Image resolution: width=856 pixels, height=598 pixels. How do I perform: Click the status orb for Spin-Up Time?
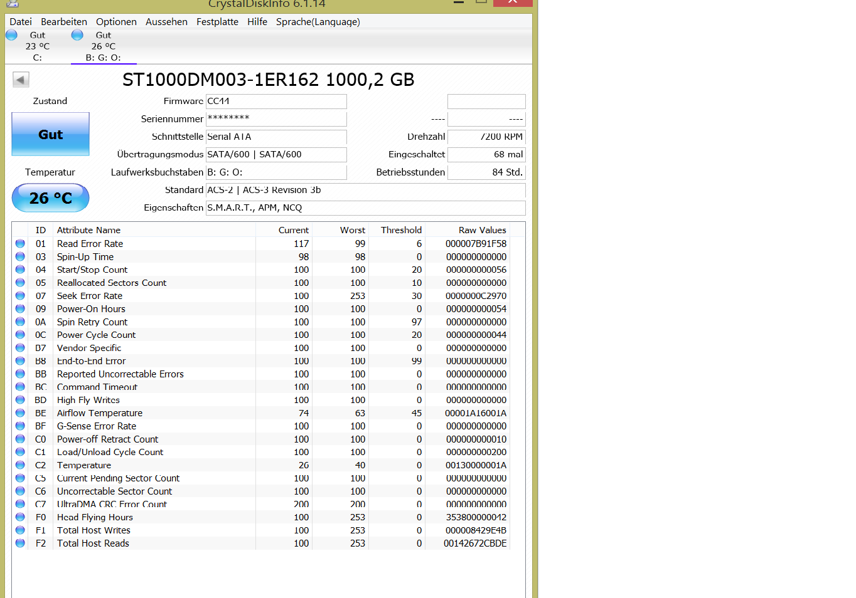pos(20,257)
